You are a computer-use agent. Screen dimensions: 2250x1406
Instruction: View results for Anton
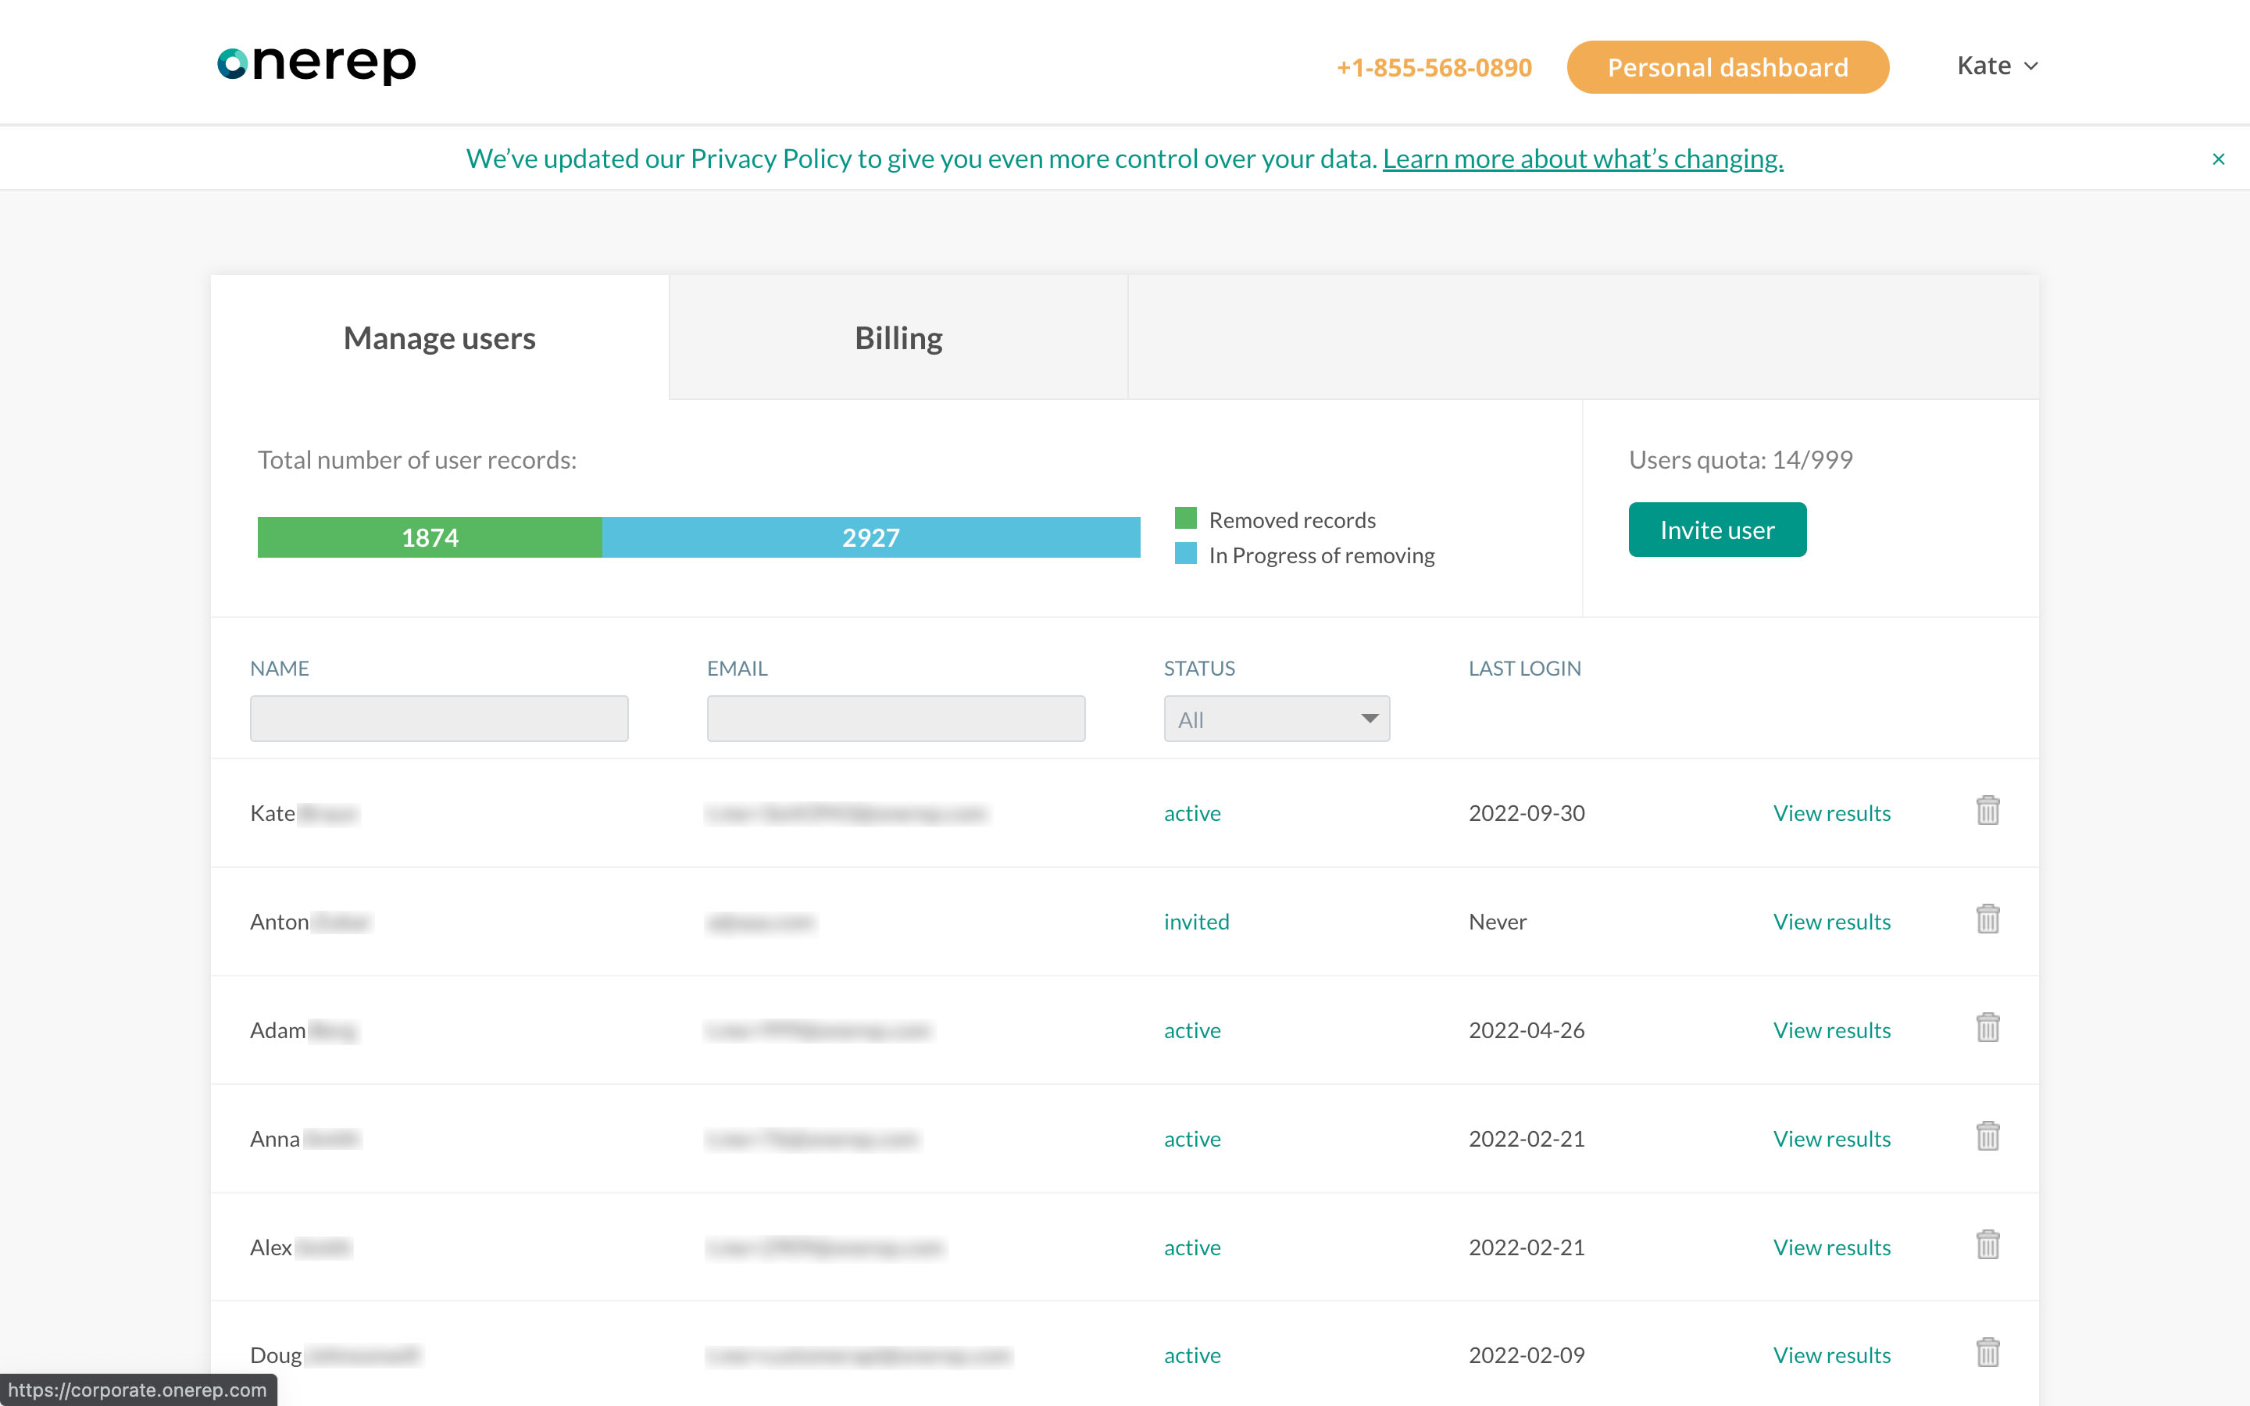[x=1830, y=921]
